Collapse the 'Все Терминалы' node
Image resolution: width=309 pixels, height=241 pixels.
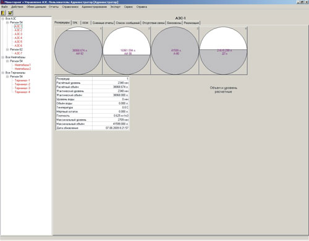tap(3, 73)
